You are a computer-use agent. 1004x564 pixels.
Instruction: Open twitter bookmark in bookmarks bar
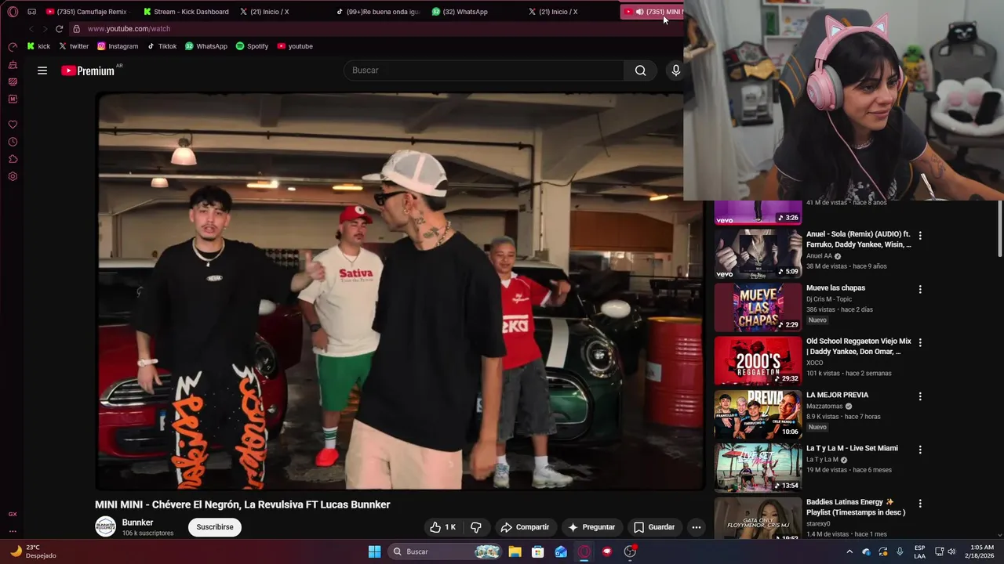point(74,46)
